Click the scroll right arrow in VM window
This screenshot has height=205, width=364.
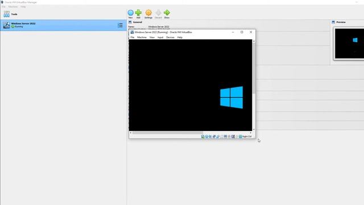pos(250,133)
